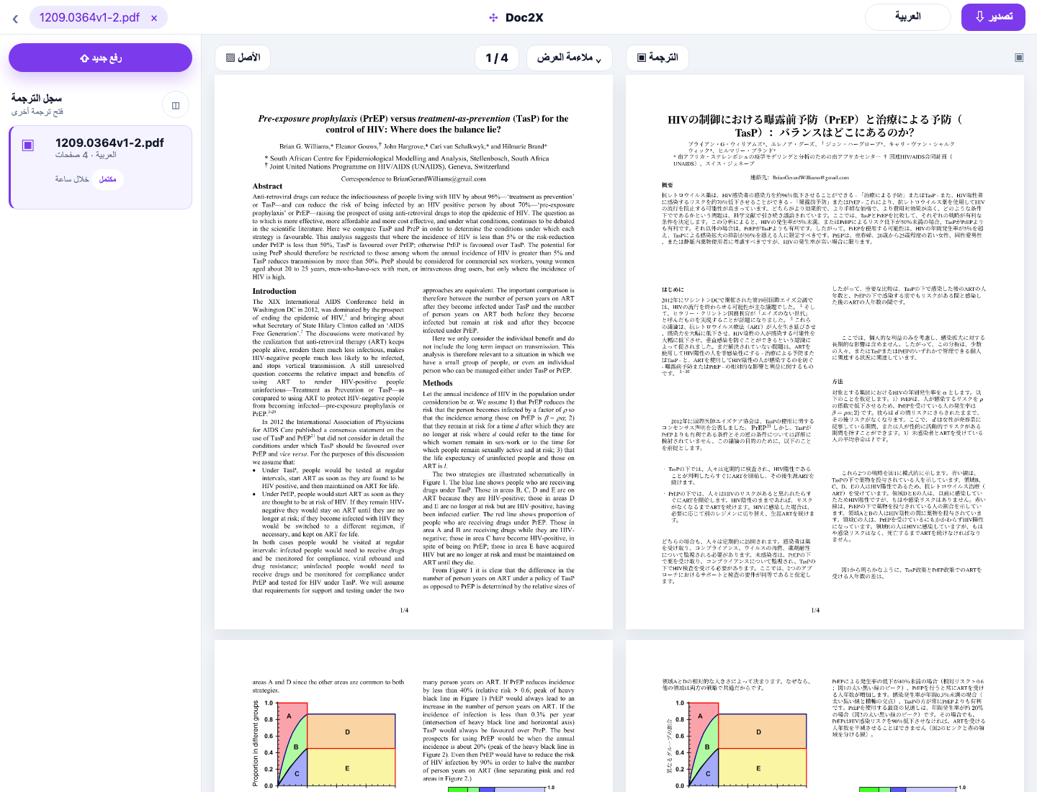This screenshot has height=792, width=1037.
Task: Click the Abstract heading in original page
Action: (267, 186)
